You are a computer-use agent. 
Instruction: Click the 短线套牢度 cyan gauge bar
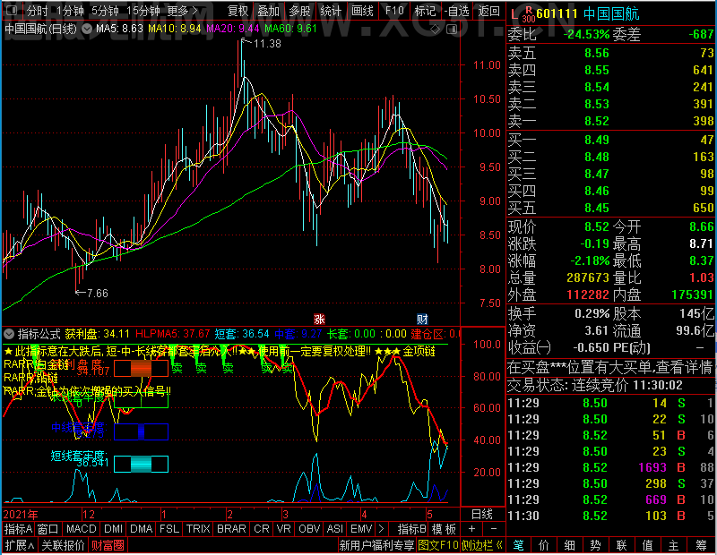click(141, 464)
